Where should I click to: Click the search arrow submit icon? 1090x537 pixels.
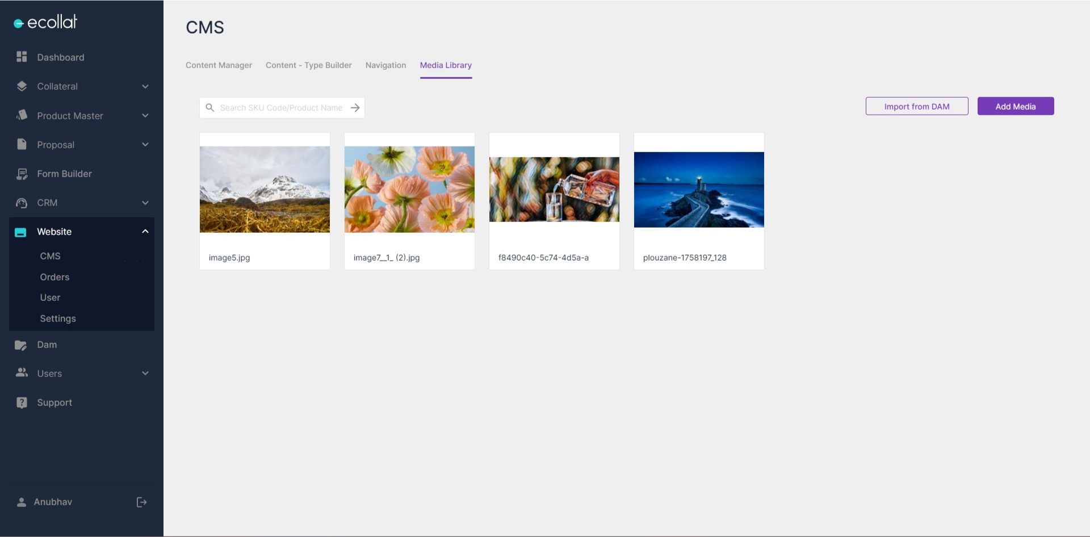tap(355, 108)
